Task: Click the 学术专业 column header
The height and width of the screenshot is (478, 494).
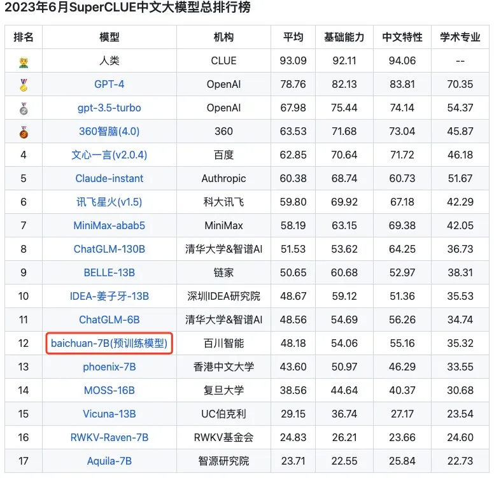Action: click(460, 38)
